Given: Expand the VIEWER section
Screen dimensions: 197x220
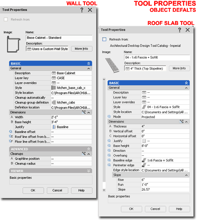Looking at the screenshot, I should point(88,171).
